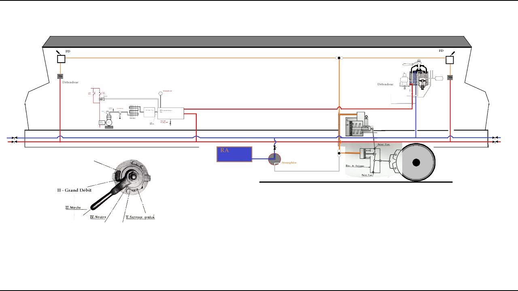Click the lower 'Point fixe' label

[367, 175]
